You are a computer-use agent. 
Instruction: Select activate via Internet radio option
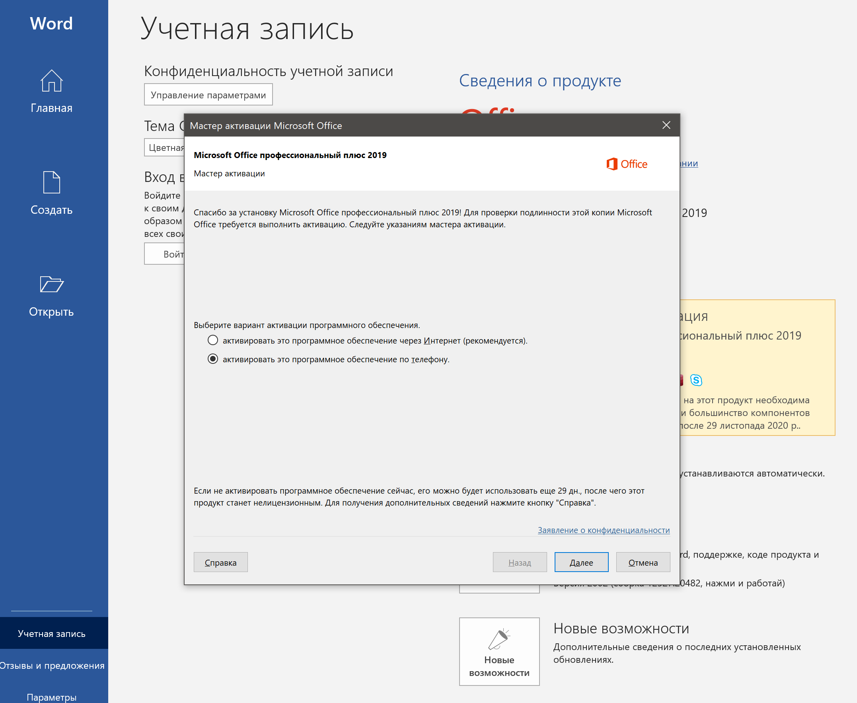[x=213, y=340]
